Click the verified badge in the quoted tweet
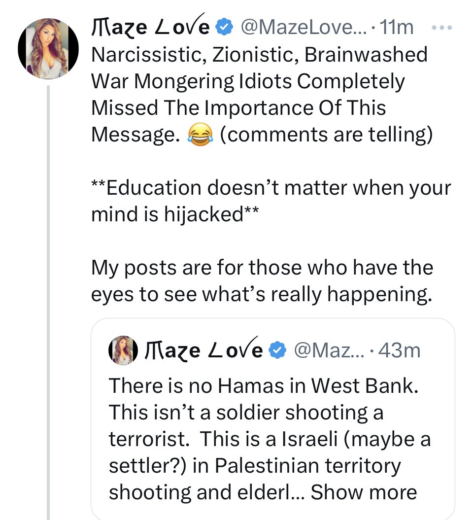This screenshot has height=520, width=473. pos(278,350)
